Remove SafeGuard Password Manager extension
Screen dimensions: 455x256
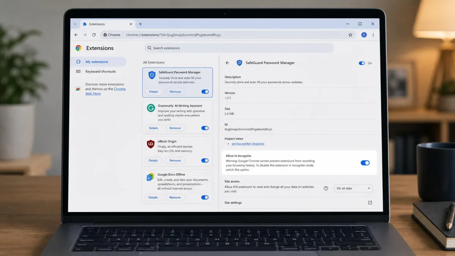coord(175,92)
